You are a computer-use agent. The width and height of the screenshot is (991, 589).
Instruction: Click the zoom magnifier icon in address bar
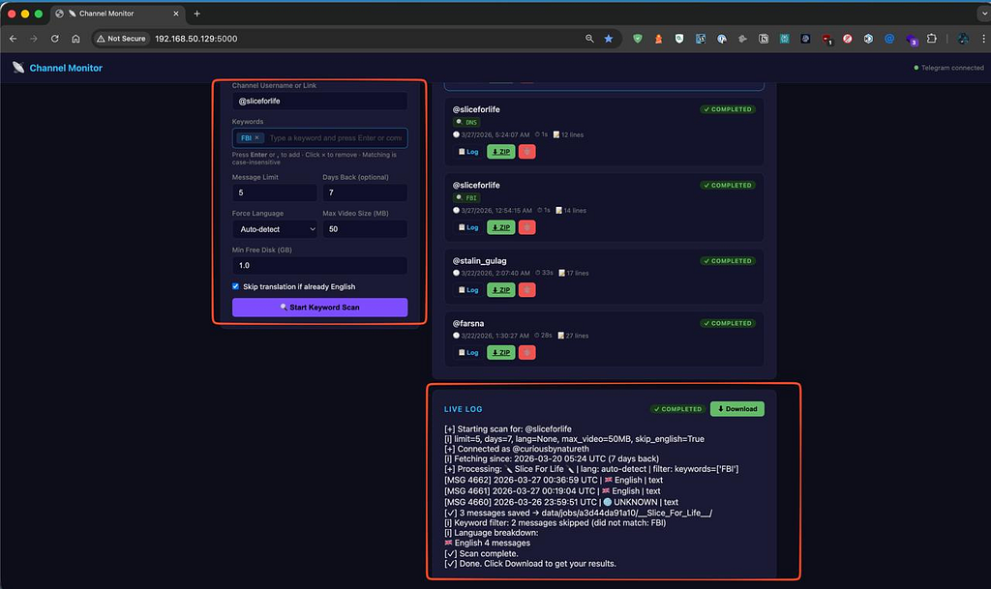(x=589, y=39)
